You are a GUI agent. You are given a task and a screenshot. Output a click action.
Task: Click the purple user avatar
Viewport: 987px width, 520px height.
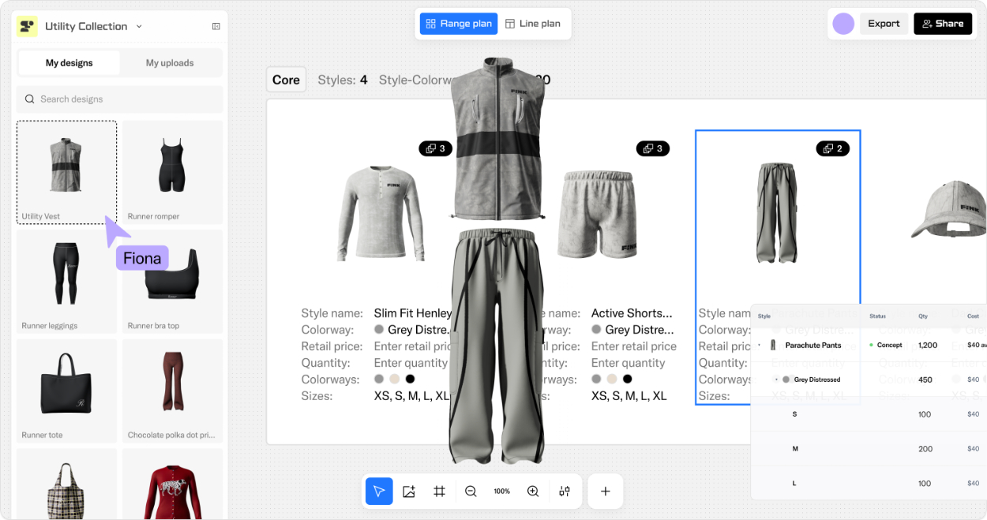[x=843, y=24]
